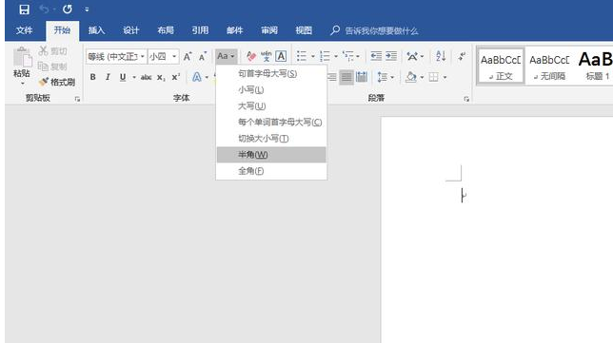Switch to the 视图 ribbon tab
The height and width of the screenshot is (343, 613).
point(304,30)
